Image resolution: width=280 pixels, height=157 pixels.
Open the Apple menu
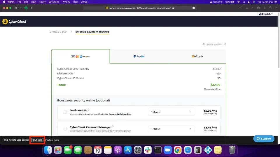(4, 2)
